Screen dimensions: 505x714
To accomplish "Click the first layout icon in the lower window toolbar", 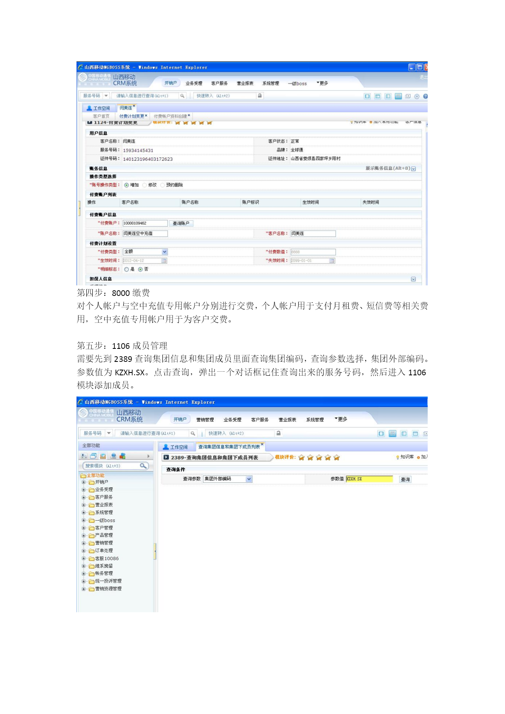I will (381, 434).
